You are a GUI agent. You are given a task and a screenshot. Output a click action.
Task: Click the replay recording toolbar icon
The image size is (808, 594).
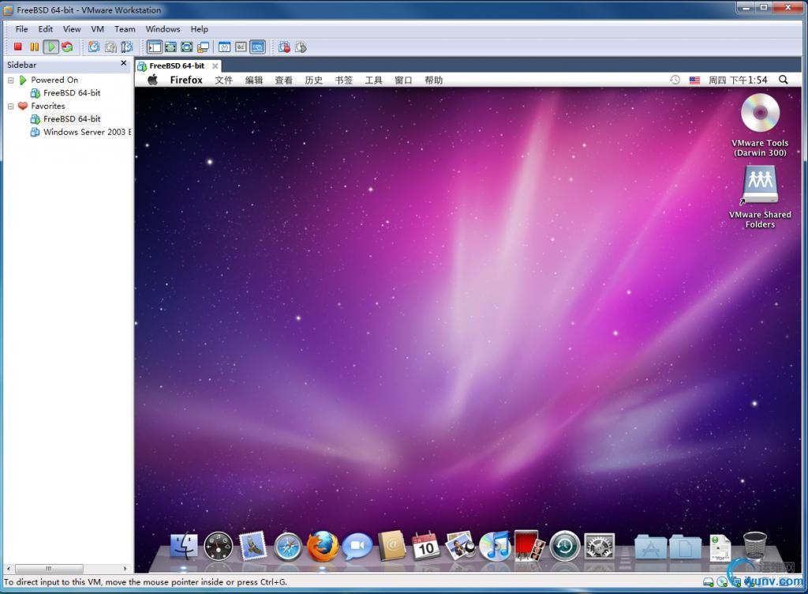[301, 47]
